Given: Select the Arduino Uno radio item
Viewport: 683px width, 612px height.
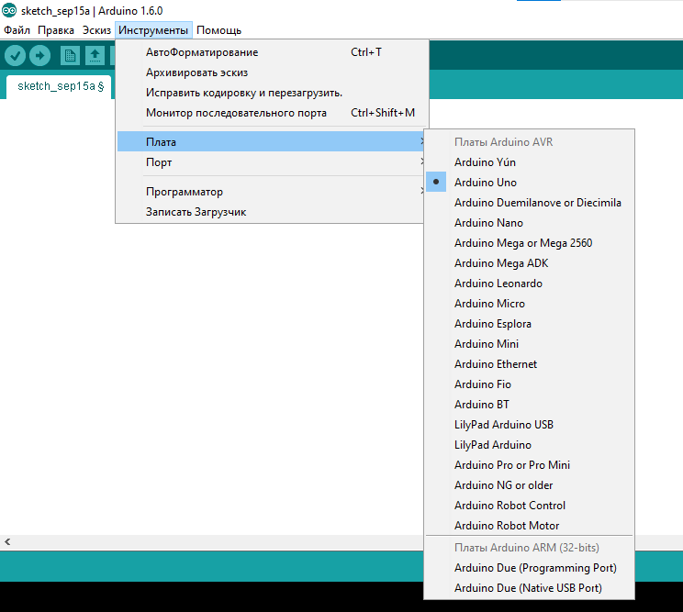Looking at the screenshot, I should [530, 183].
